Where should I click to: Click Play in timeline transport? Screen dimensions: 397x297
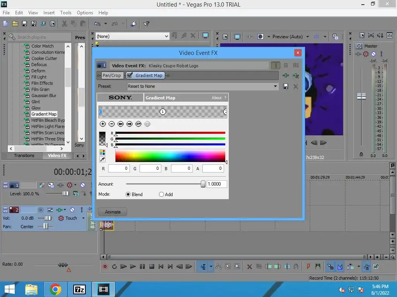[133, 266]
